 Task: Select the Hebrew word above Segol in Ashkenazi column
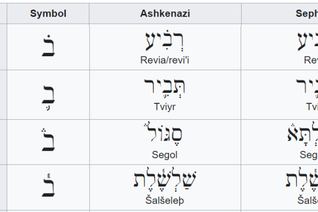(165, 135)
